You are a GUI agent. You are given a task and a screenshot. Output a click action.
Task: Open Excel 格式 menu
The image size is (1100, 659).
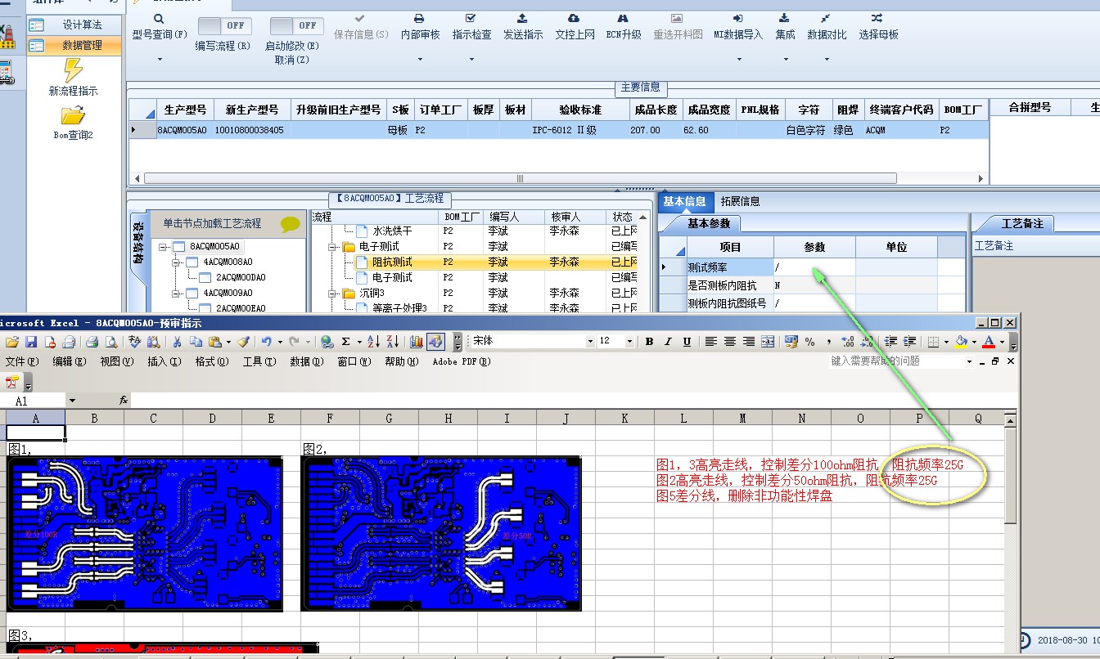point(211,361)
